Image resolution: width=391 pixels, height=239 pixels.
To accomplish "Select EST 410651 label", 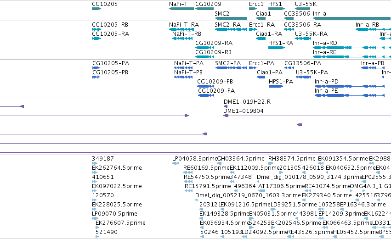I will point(103,177).
